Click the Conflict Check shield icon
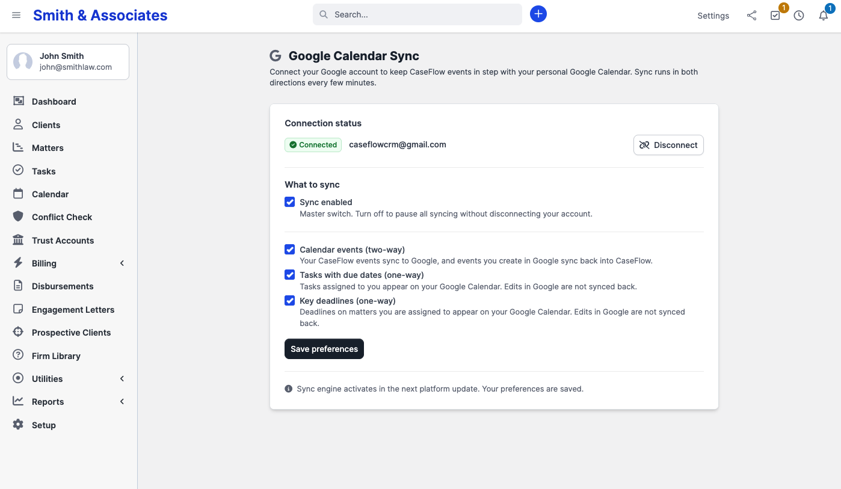 [x=19, y=217]
